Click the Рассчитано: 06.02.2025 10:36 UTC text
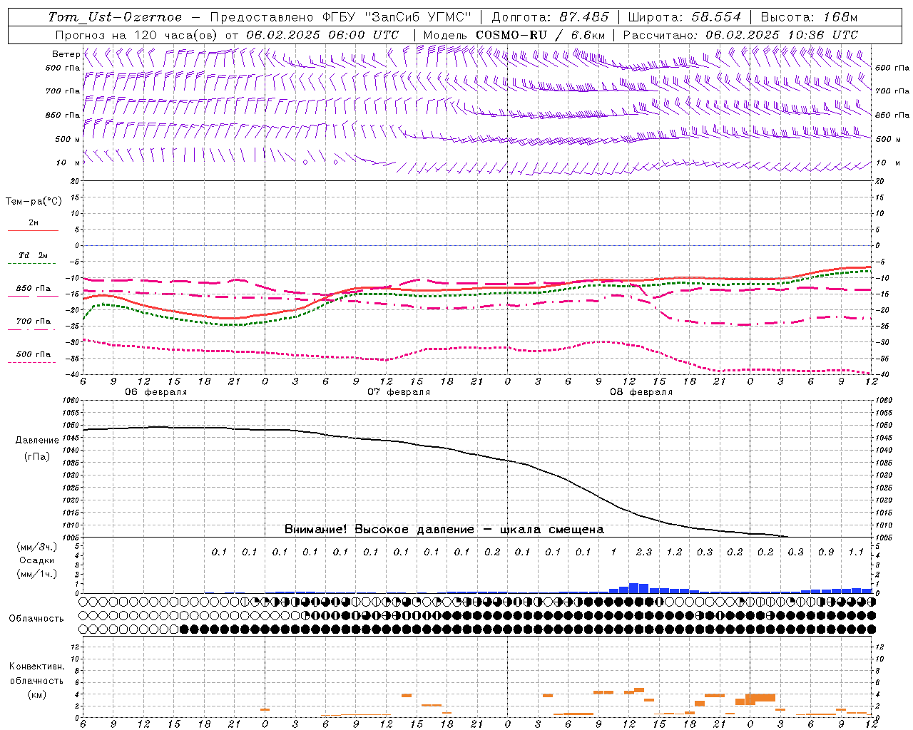The image size is (913, 730). [740, 35]
